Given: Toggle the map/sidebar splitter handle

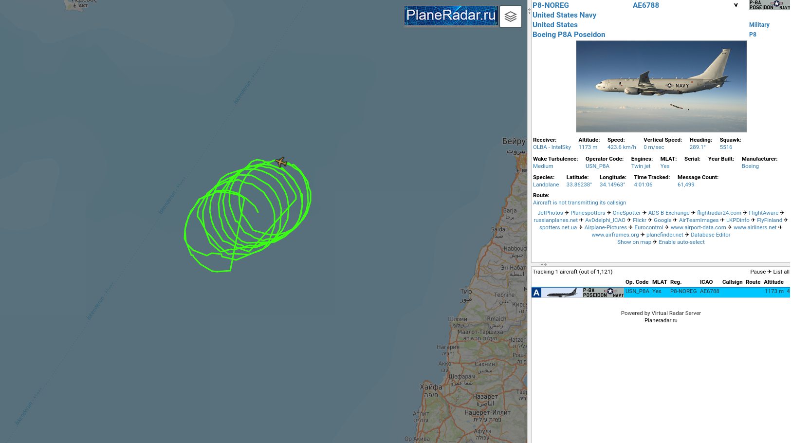Looking at the screenshot, I should click(x=529, y=11).
